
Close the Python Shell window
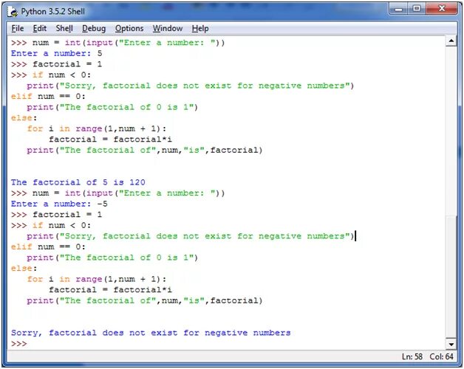(x=442, y=9)
